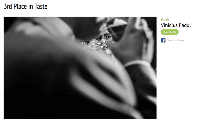Image resolution: width=212 pixels, height=123 pixels.
Task: Open the black-and-white award photo
Action: click(x=80, y=68)
